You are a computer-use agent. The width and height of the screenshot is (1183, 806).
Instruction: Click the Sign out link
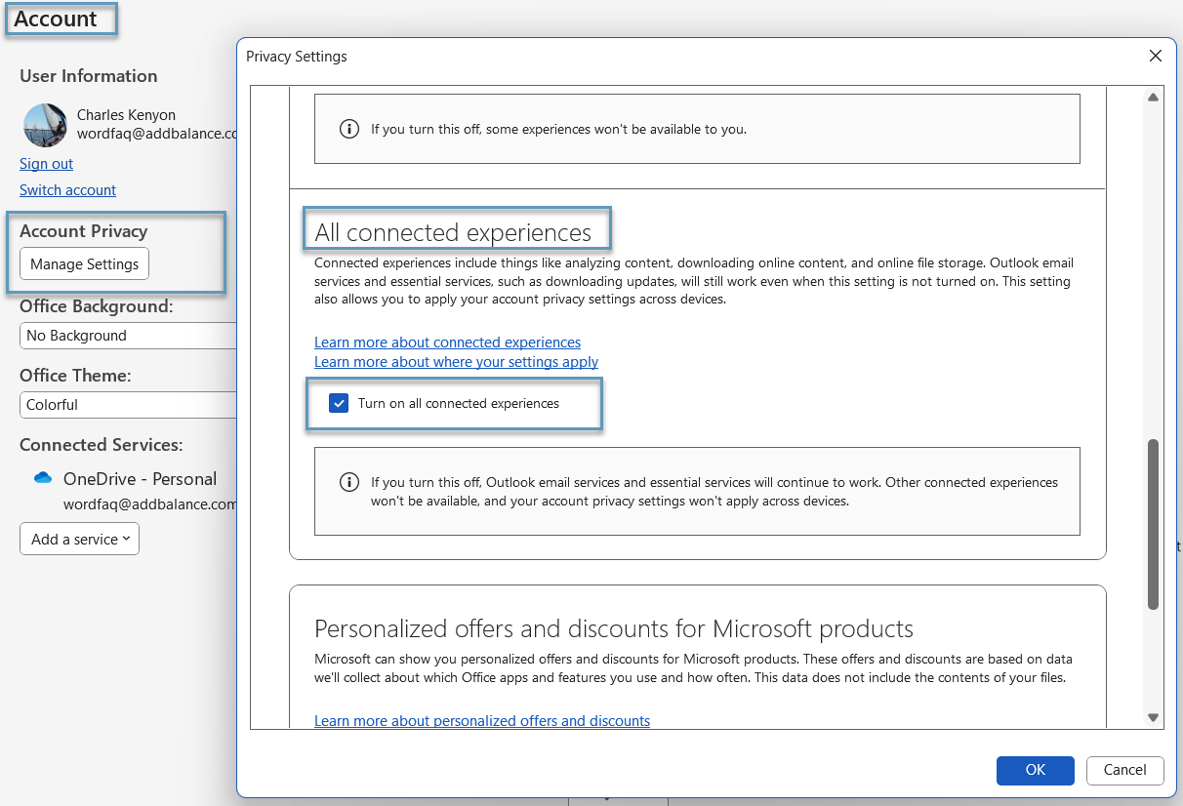[46, 164]
